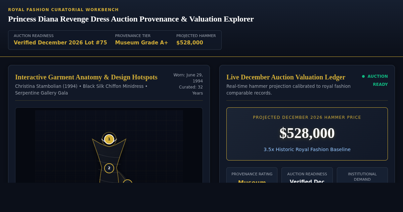Viewport: 403px width, 212px height.
Task: Click 'Live December Auction Valuation Ledger' heading
Action: [286, 77]
